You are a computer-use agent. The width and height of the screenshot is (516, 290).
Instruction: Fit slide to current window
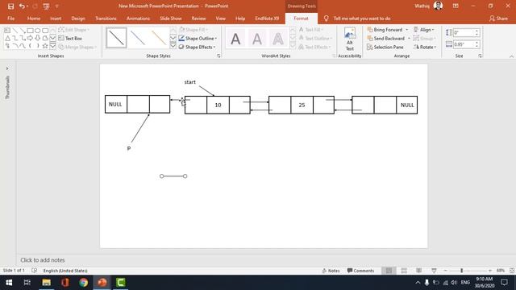pos(512,271)
